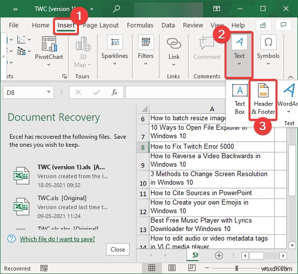This screenshot has width=298, height=274.
Task: Open the Quick Access Toolbar dropdown
Action: click(91, 9)
